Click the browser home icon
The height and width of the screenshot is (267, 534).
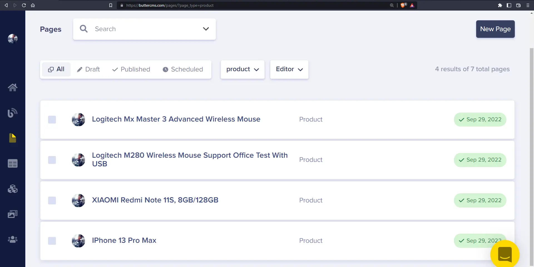33,5
